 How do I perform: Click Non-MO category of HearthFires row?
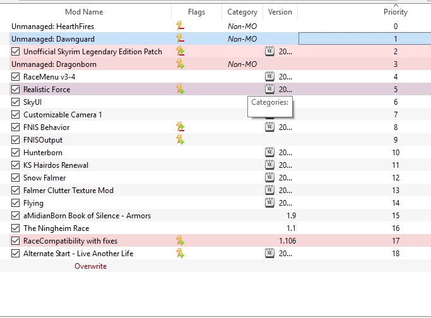[242, 26]
